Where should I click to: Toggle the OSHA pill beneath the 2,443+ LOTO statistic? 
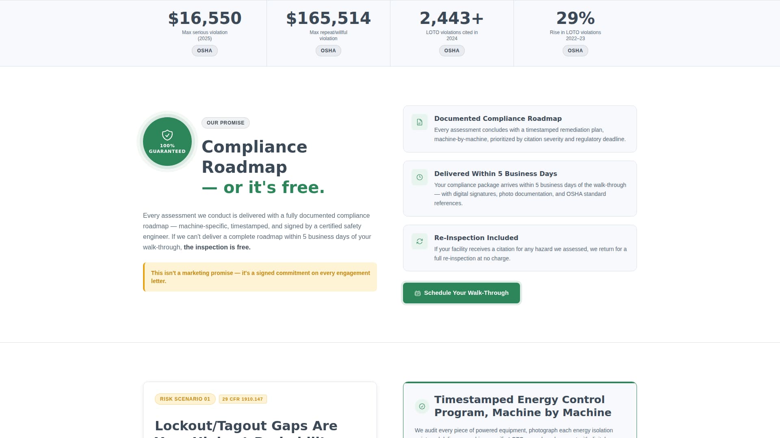(x=452, y=50)
